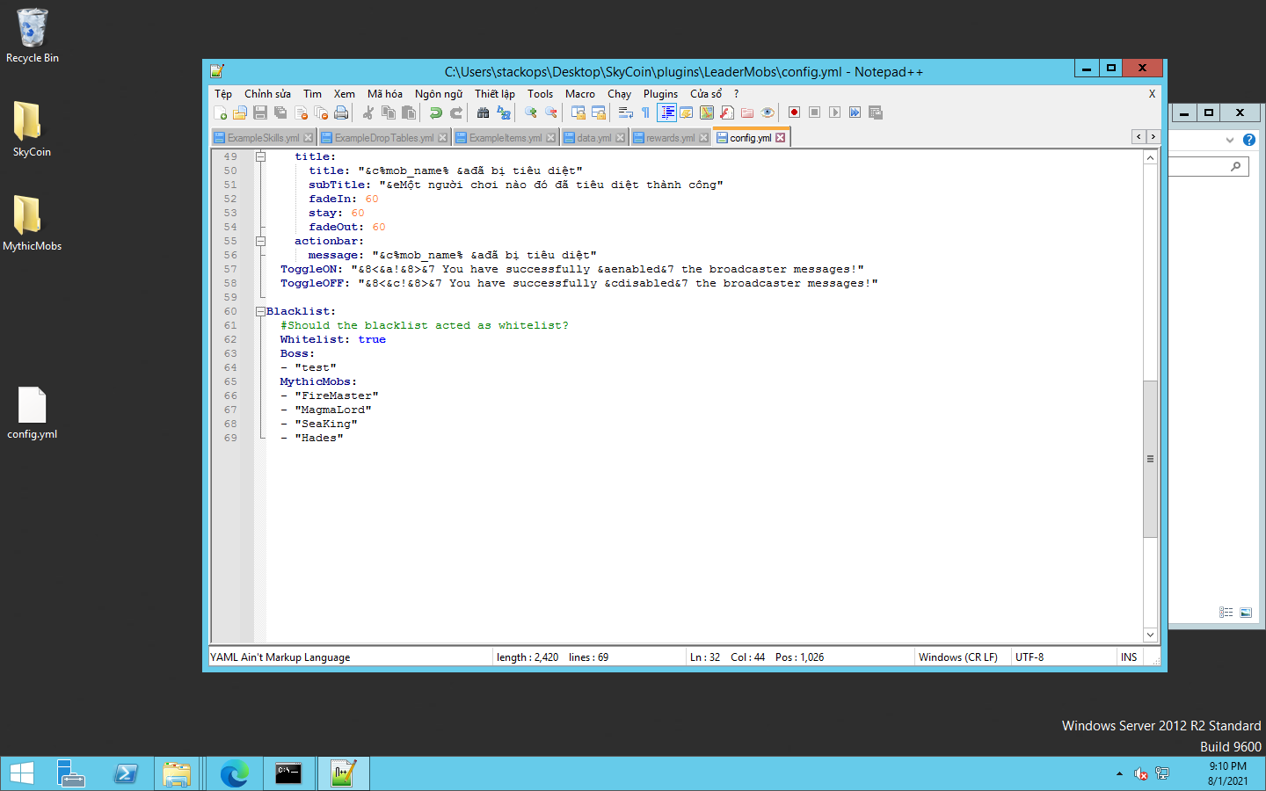
Task: Open Find with the binoculars icon
Action: point(483,112)
